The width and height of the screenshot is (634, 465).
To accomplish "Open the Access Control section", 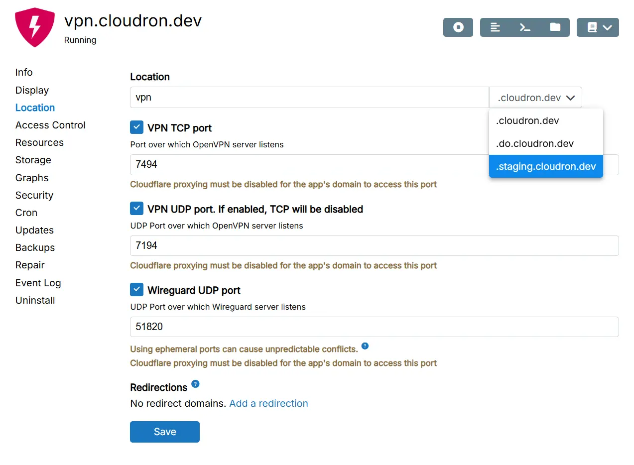I will 50,125.
